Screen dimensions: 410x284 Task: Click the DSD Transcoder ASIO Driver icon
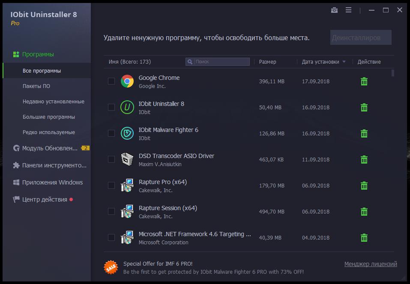click(127, 159)
